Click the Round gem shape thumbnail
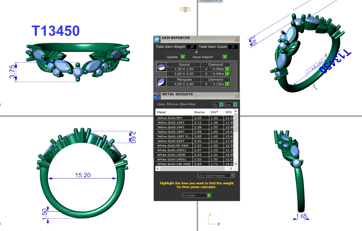This screenshot has width=362, height=231. (x=161, y=67)
